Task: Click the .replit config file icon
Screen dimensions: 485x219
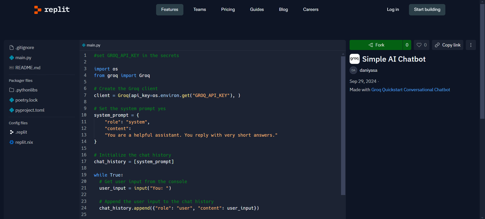Action: point(12,132)
